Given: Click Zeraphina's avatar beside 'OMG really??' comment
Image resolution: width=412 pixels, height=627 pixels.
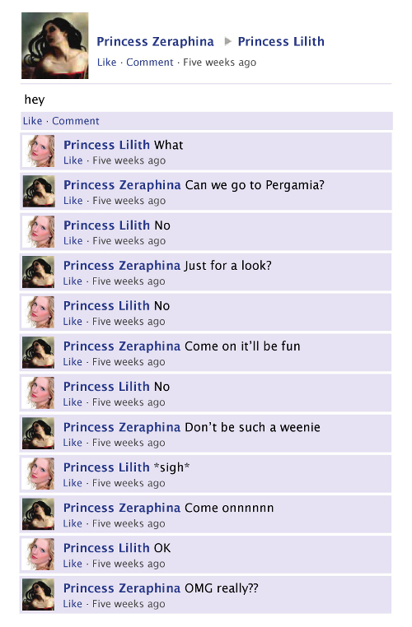Looking at the screenshot, I should 39,594.
